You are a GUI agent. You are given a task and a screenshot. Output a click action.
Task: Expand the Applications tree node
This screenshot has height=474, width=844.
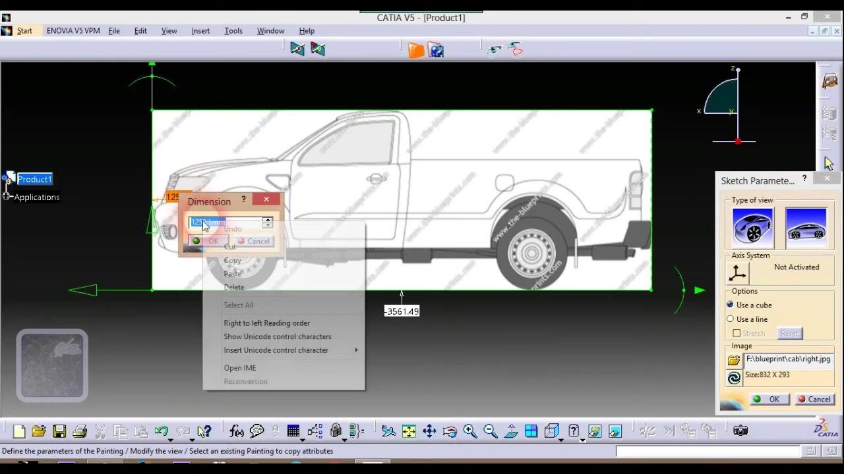(x=7, y=196)
